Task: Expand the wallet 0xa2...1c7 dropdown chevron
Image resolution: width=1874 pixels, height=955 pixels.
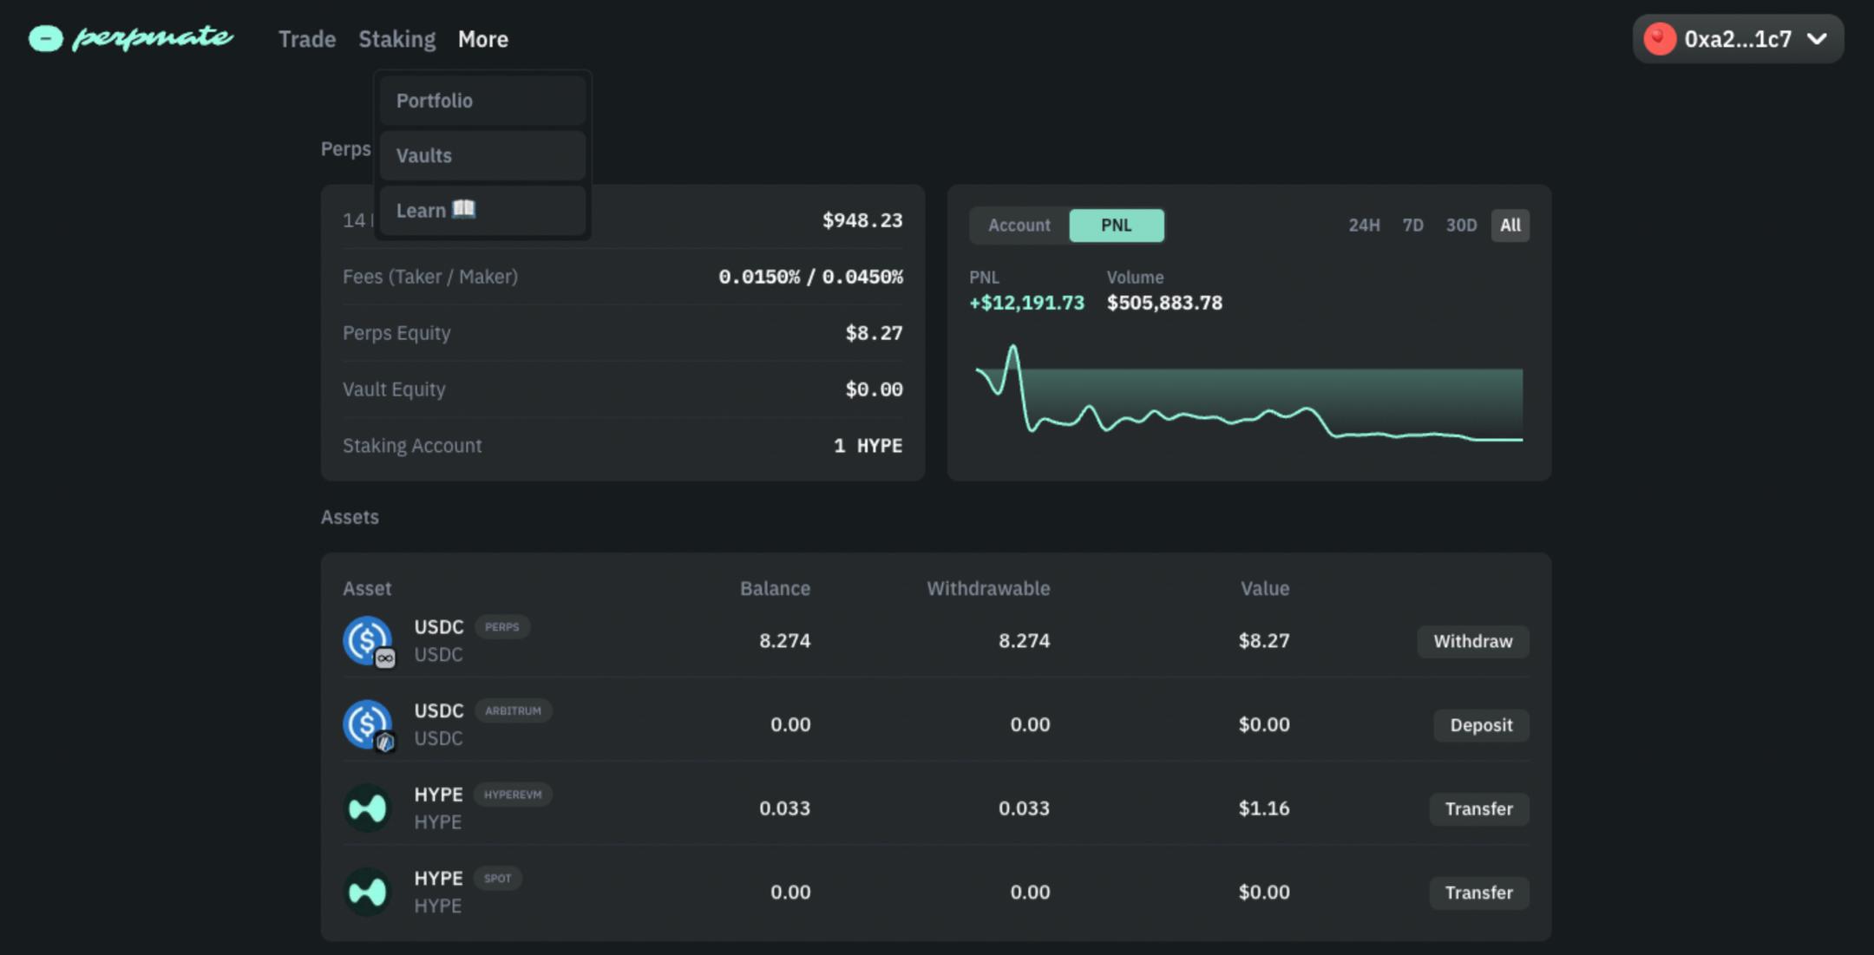Action: click(1817, 39)
